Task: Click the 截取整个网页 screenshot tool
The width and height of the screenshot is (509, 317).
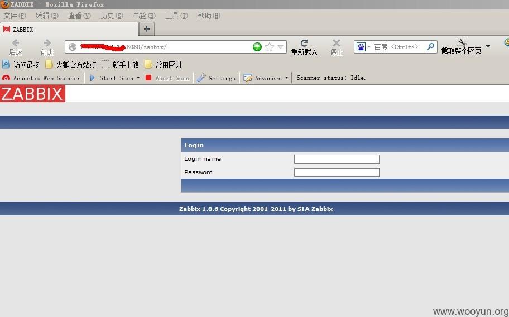Action: point(461,47)
